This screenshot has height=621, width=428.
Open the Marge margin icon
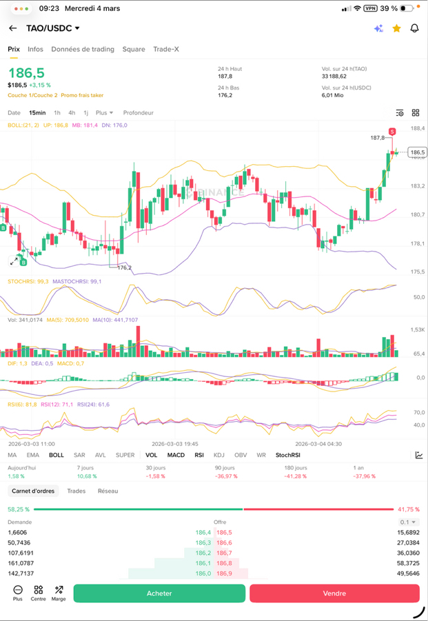(59, 593)
